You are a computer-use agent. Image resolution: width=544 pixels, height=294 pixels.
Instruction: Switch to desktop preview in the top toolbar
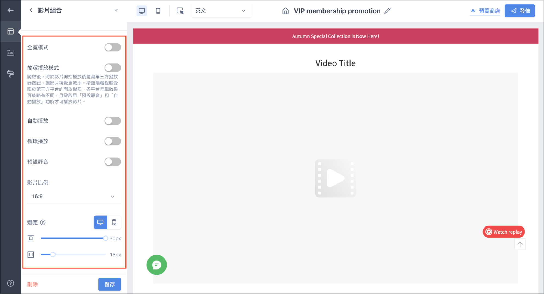(142, 11)
